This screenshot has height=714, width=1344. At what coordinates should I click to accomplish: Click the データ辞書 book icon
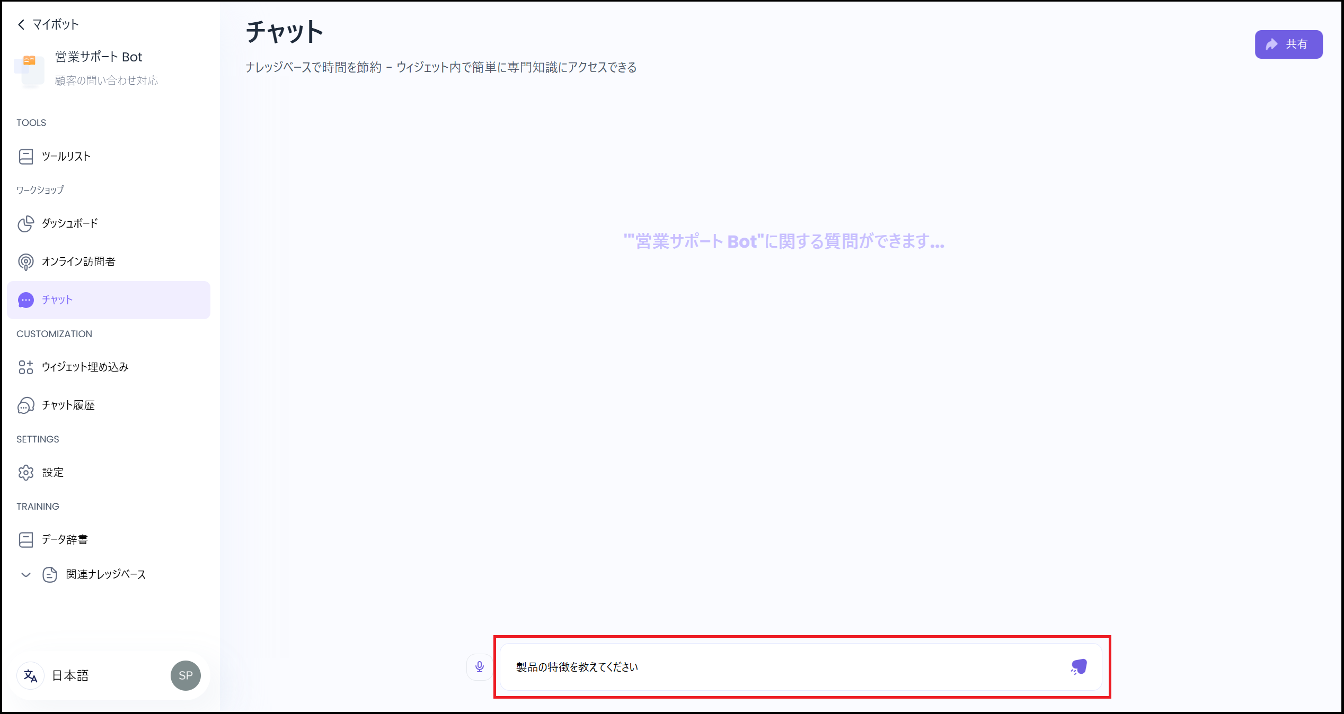[x=25, y=540]
